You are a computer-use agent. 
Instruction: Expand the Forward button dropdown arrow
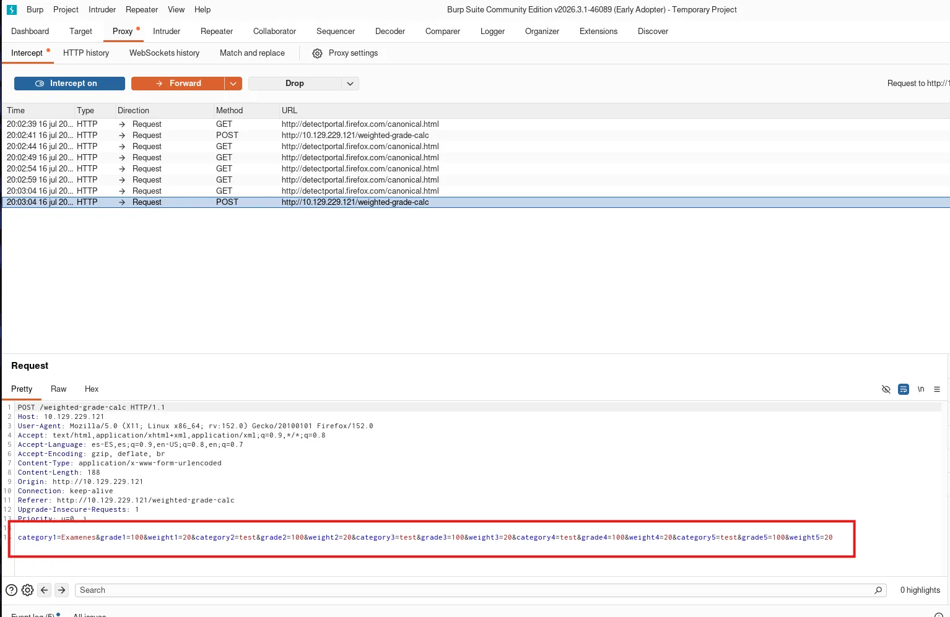[233, 84]
